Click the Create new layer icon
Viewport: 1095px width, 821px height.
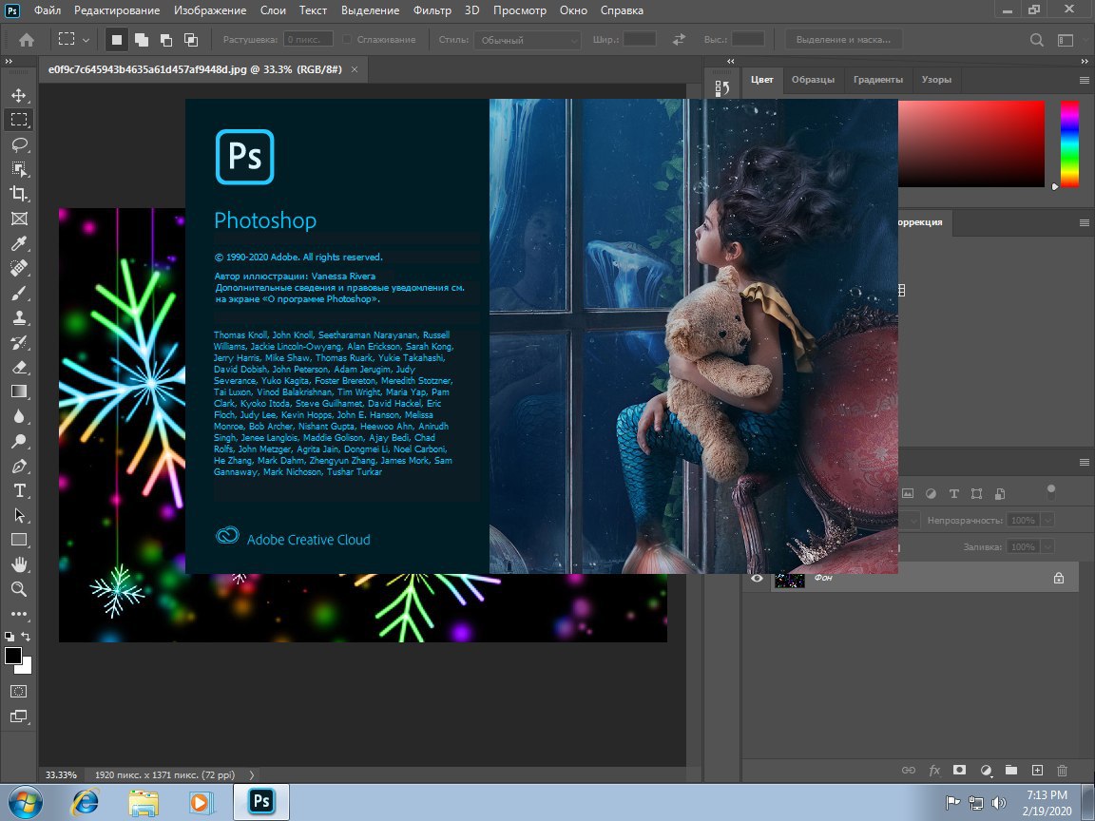1037,770
